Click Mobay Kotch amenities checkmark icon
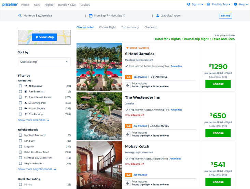Image resolution: width=250 pixels, height=189 pixels. [127, 159]
